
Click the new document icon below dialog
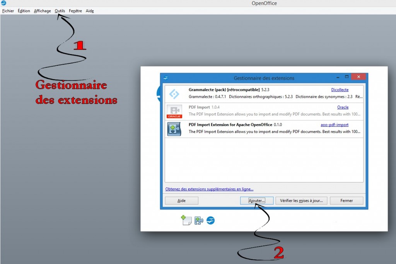[186, 220]
